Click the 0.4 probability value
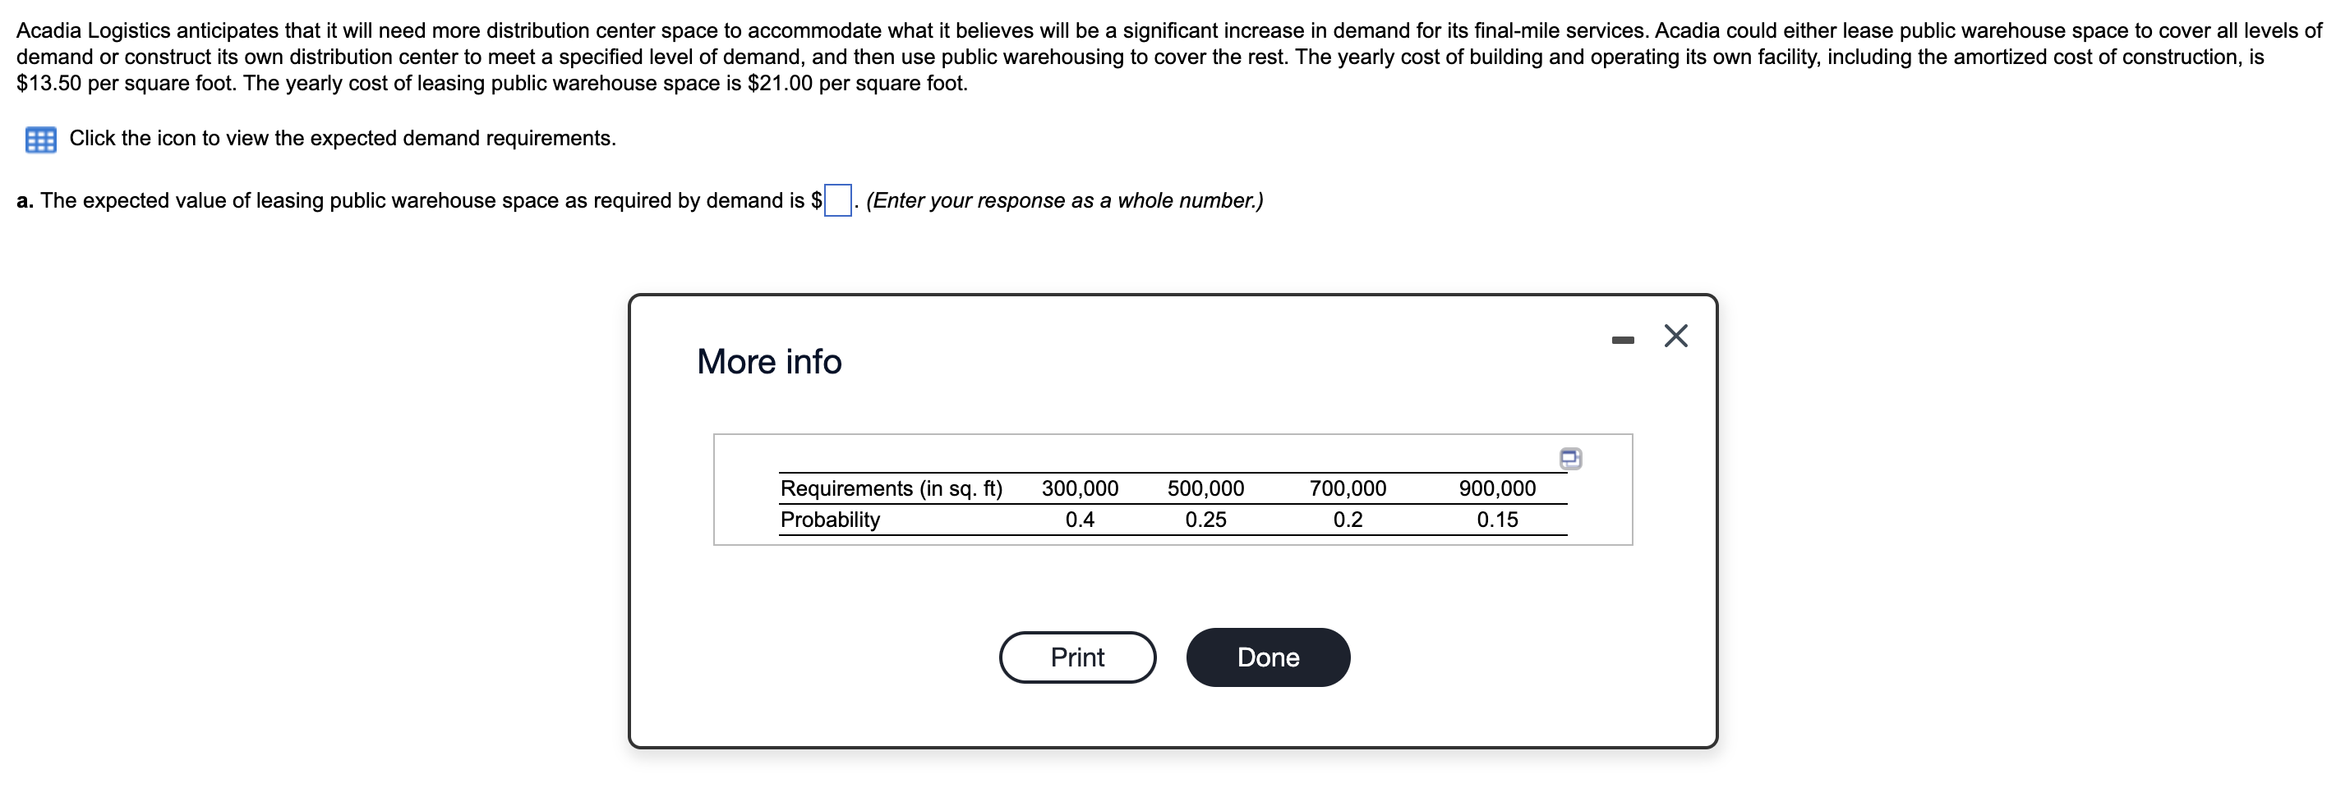Image resolution: width=2350 pixels, height=806 pixels. point(1081,520)
